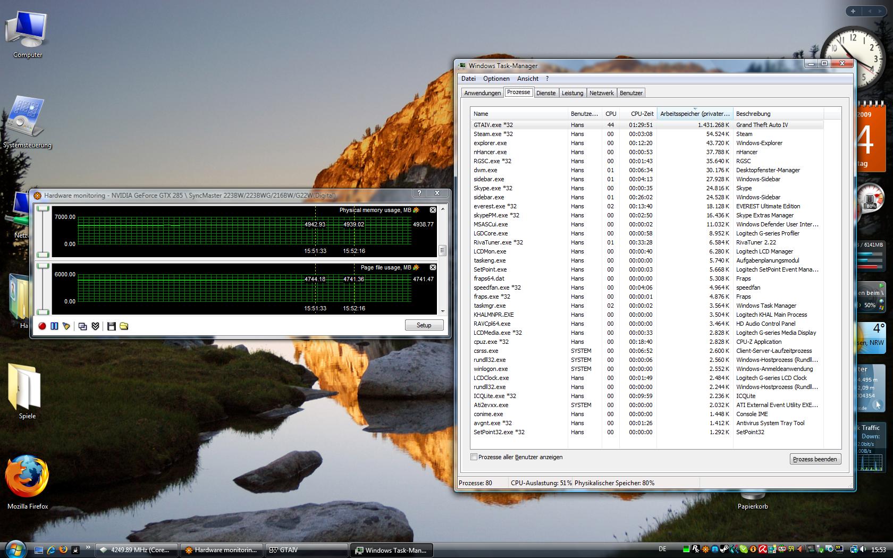Sort by CPU column header
Screen dimensions: 893x558
(611, 114)
